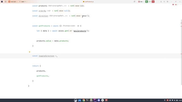Open the Files app in taskbar
Screen dimensions: 182x102
(80, 100)
